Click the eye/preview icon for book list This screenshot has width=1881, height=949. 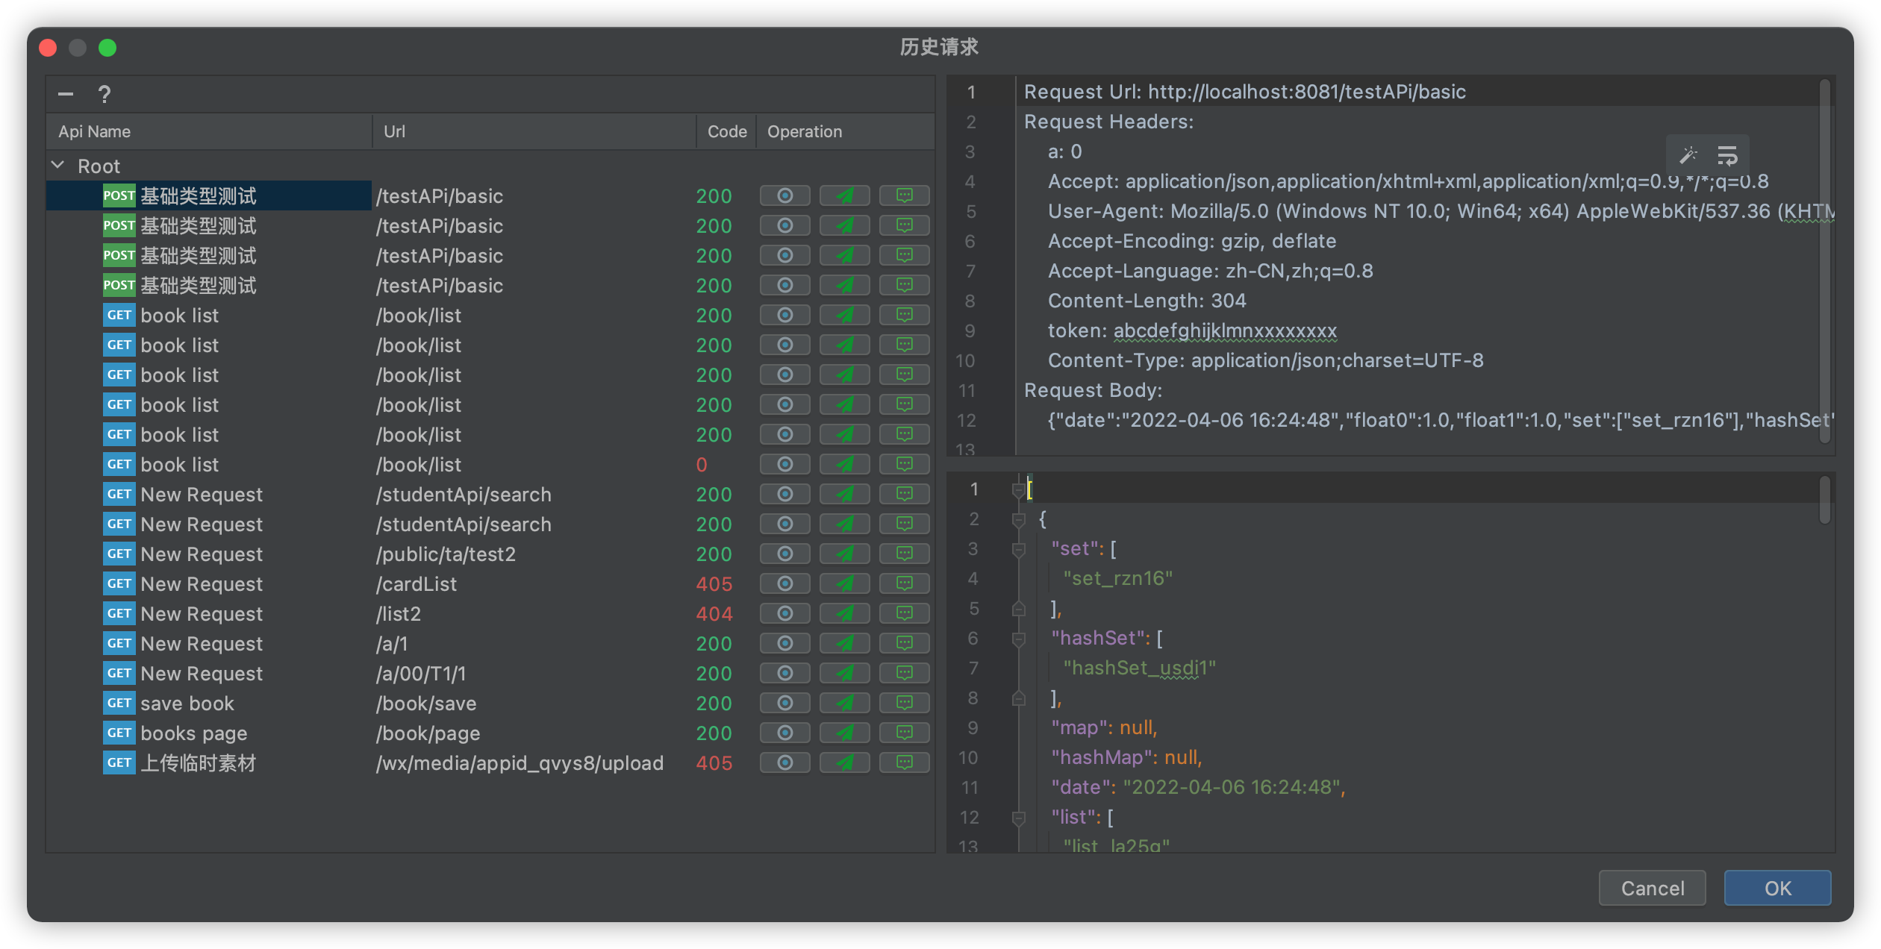tap(784, 315)
